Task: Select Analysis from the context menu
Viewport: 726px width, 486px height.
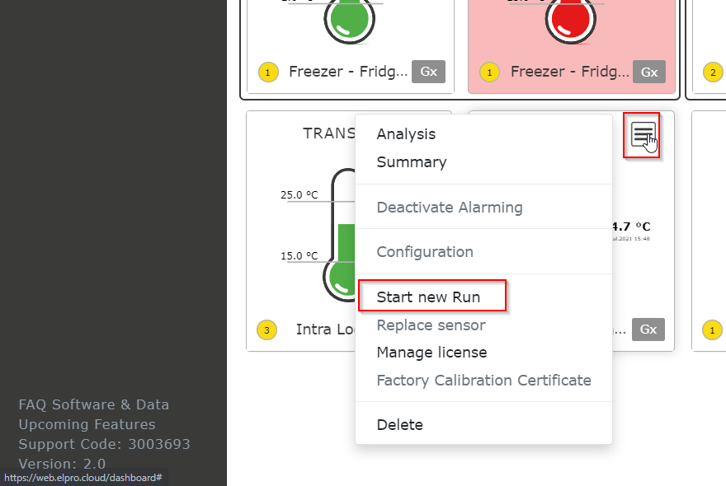Action: 406,134
